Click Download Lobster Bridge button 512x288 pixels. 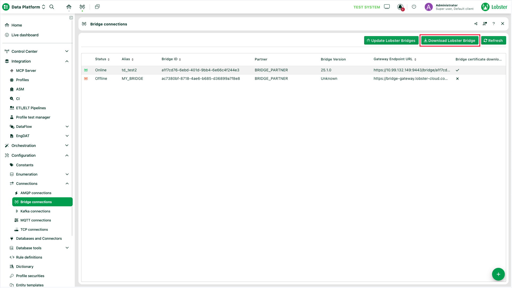449,41
